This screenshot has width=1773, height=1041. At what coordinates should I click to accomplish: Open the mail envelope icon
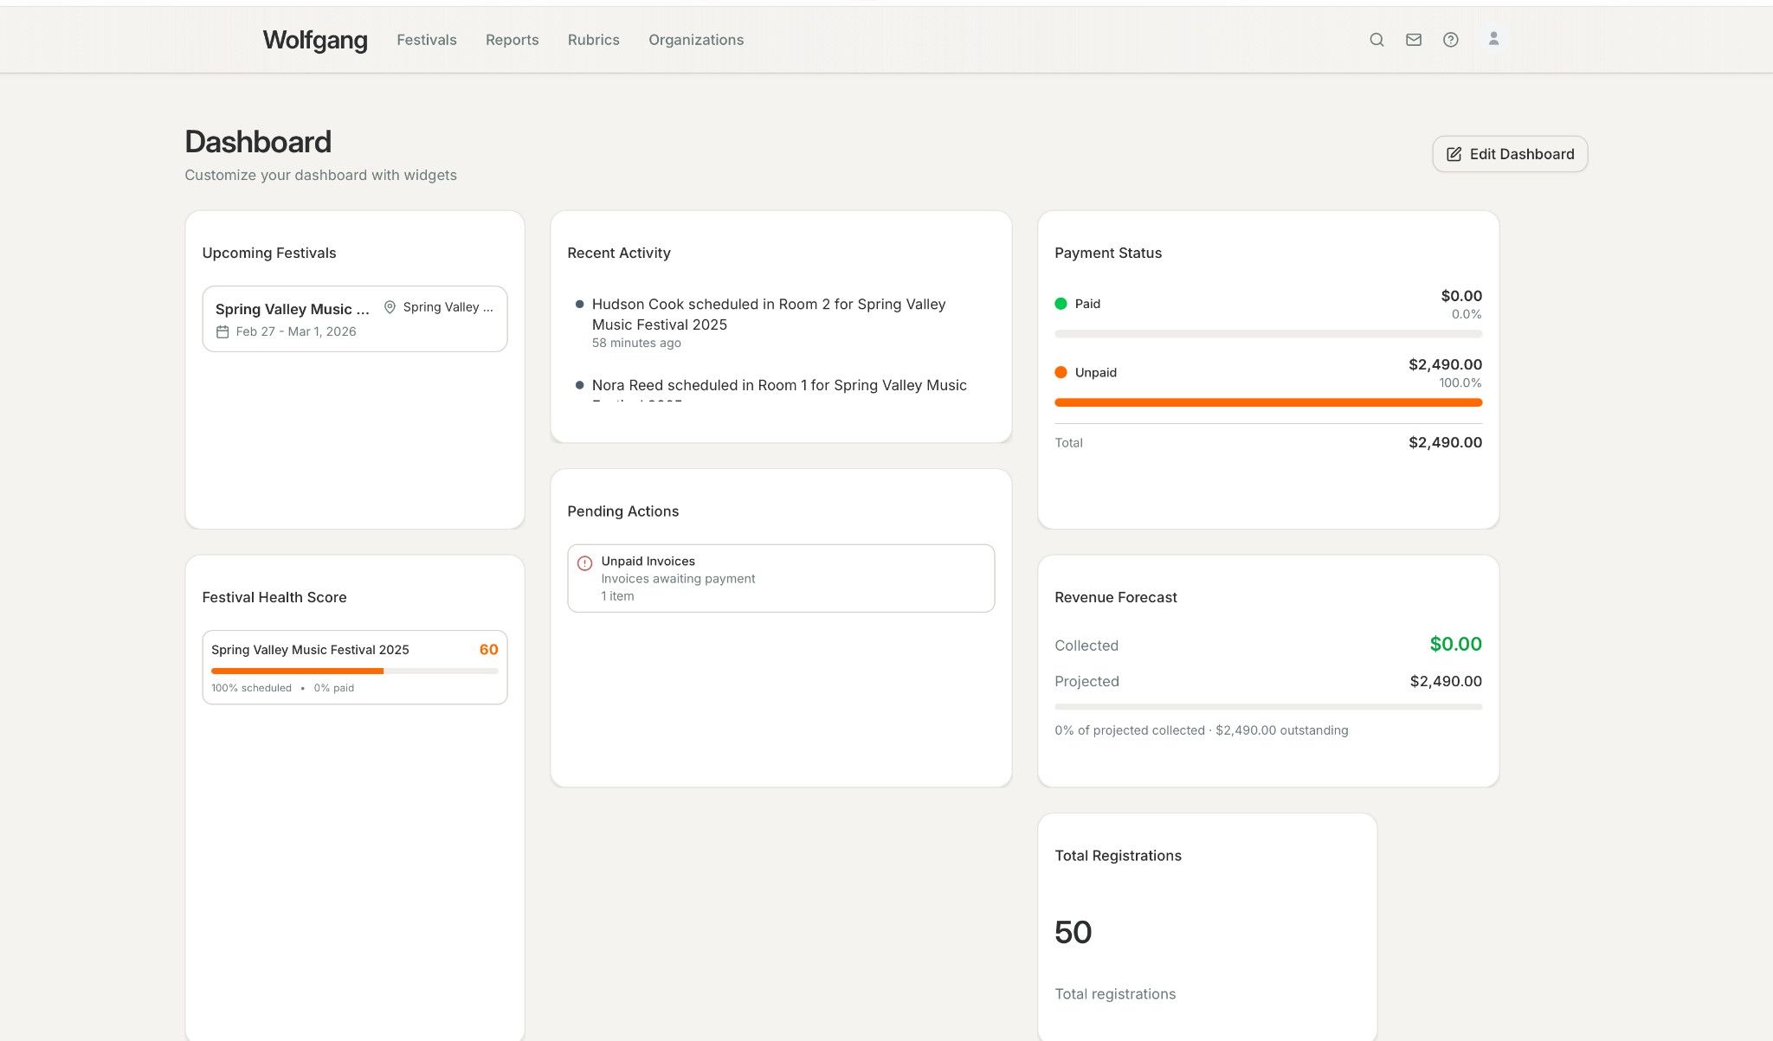[1414, 40]
